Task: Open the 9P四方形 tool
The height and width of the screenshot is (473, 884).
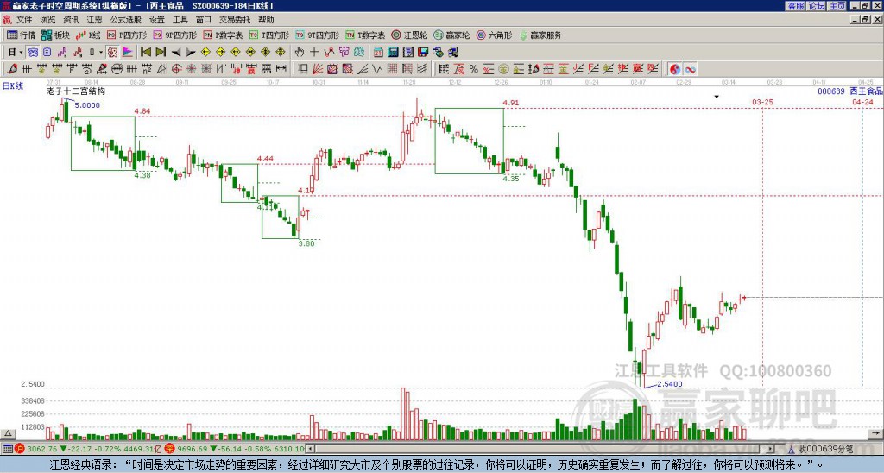Action: (174, 35)
